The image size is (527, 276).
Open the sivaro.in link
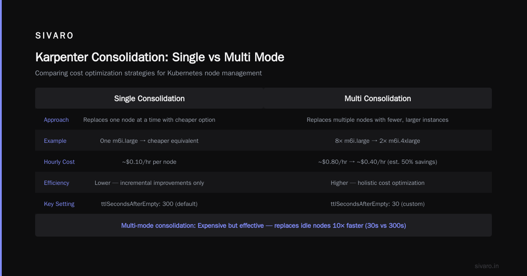tap(487, 266)
